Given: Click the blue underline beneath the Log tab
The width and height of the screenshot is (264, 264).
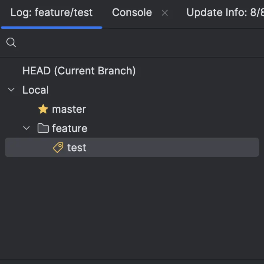Looking at the screenshot, I should click(52, 28).
